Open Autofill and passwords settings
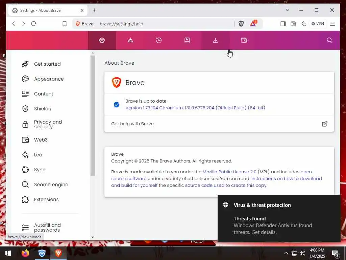346x260 pixels. (47, 227)
